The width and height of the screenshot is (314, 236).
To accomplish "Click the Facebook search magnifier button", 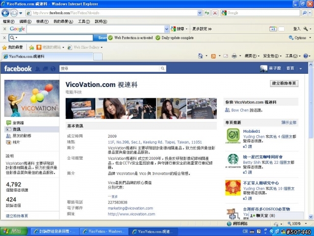I will click(162, 69).
